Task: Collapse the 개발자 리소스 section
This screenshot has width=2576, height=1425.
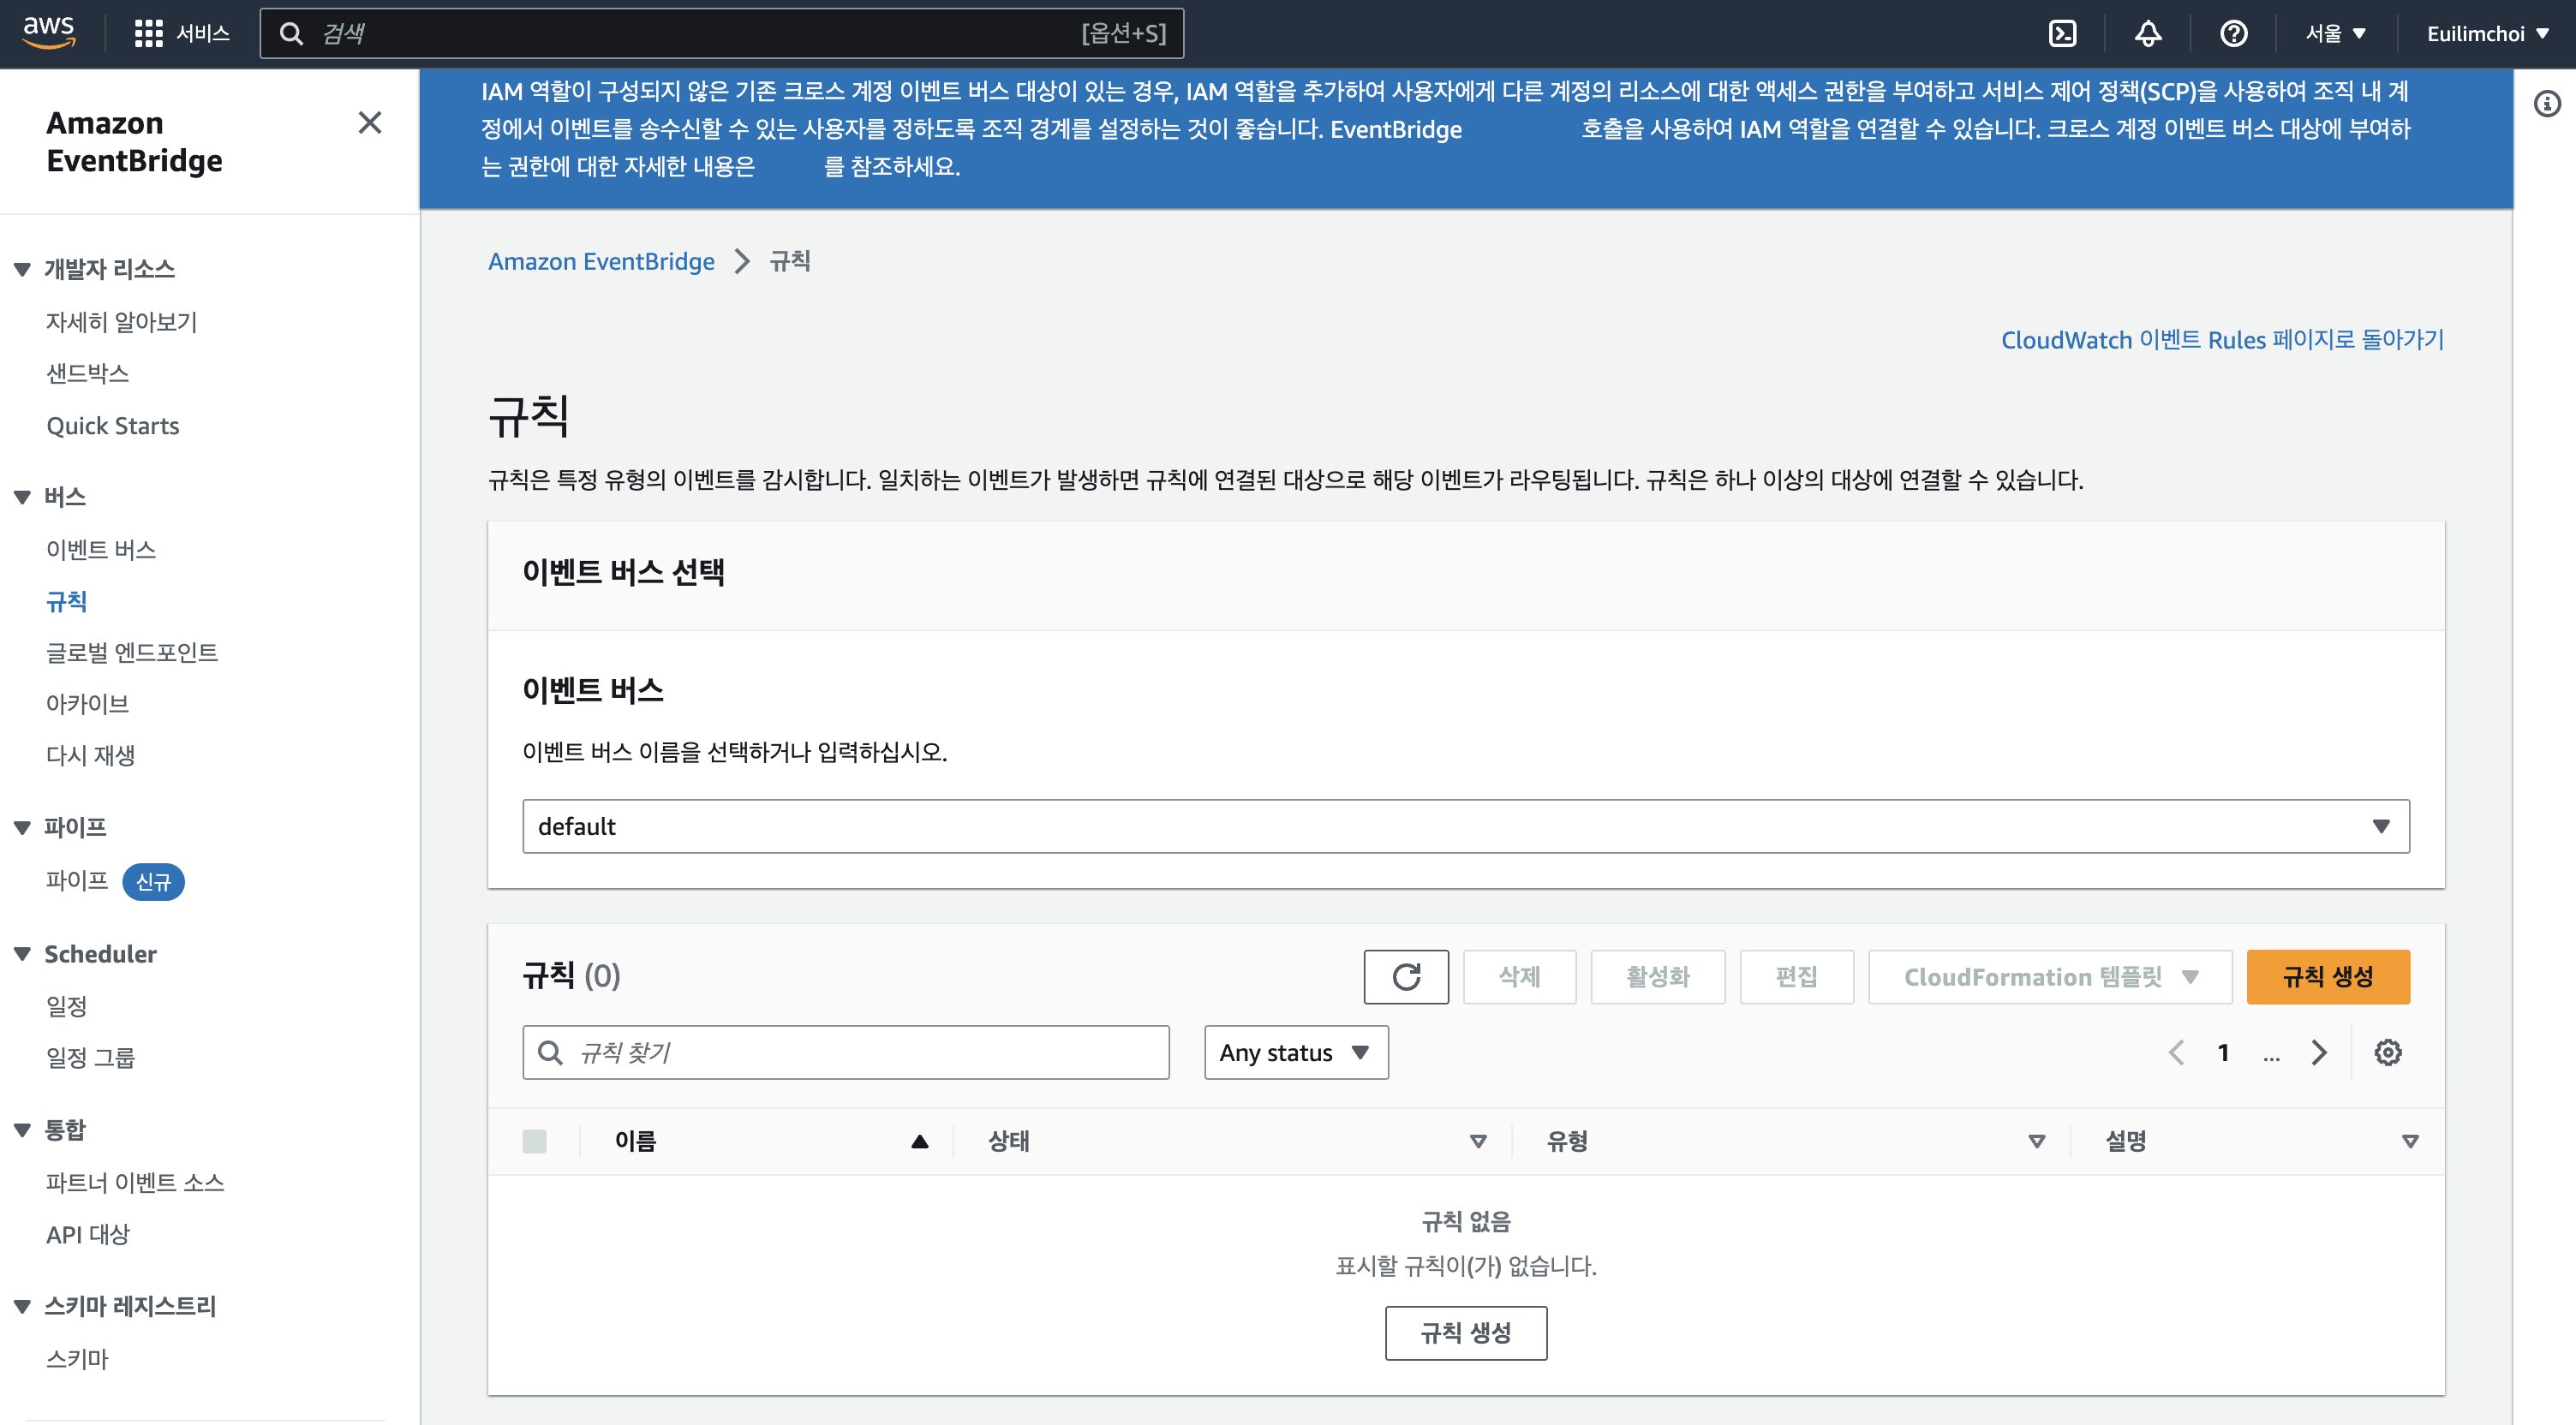Action: tap(22, 269)
